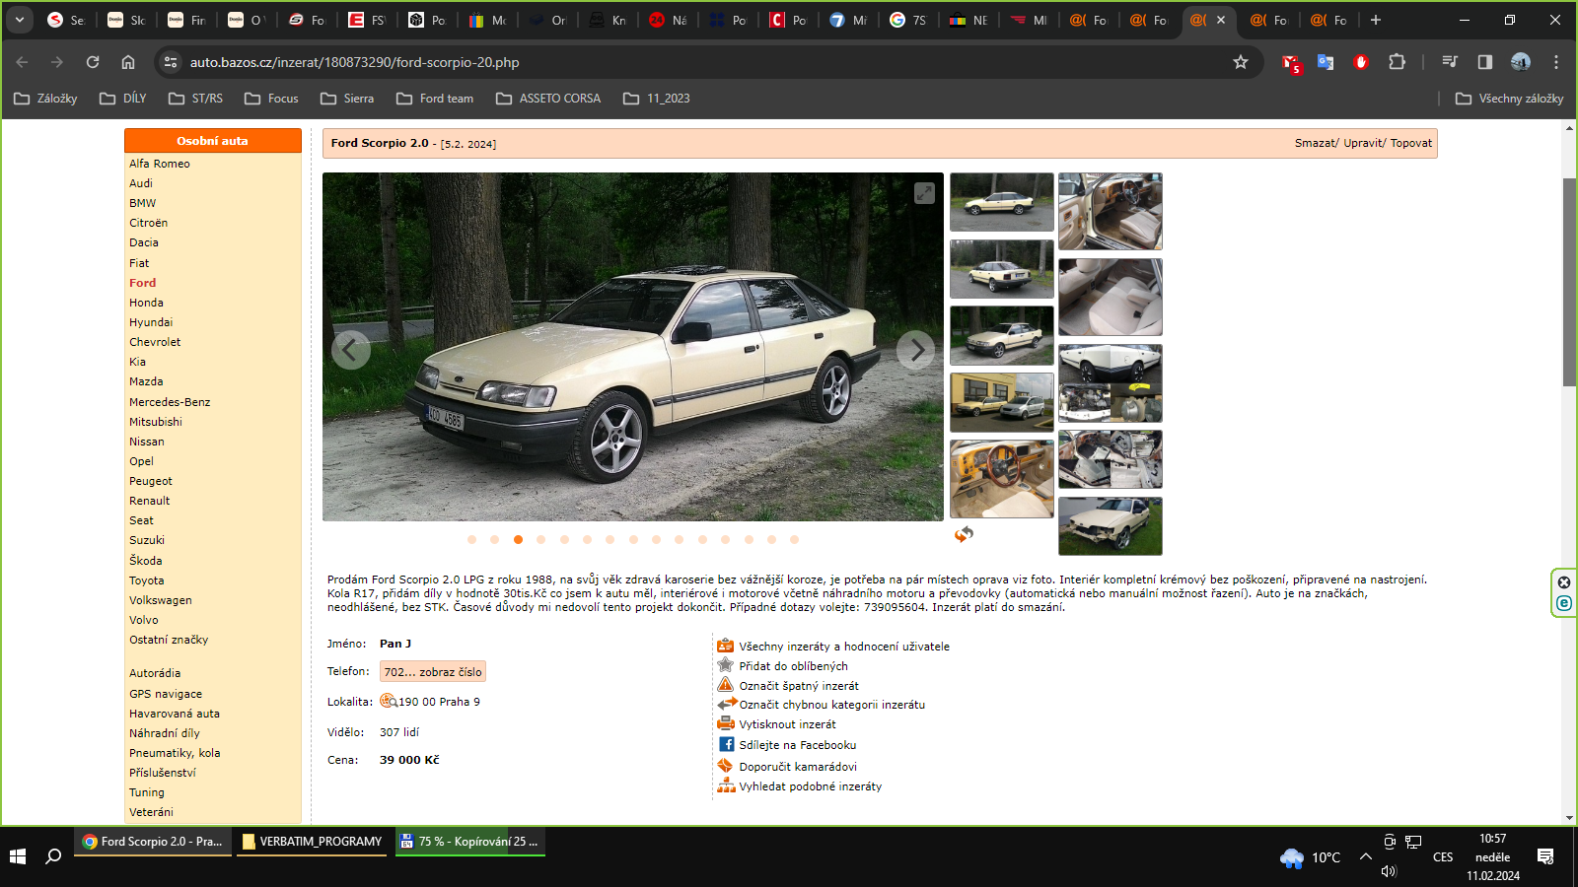Show hidden system tray icons
The width and height of the screenshot is (1578, 887).
[1366, 856]
